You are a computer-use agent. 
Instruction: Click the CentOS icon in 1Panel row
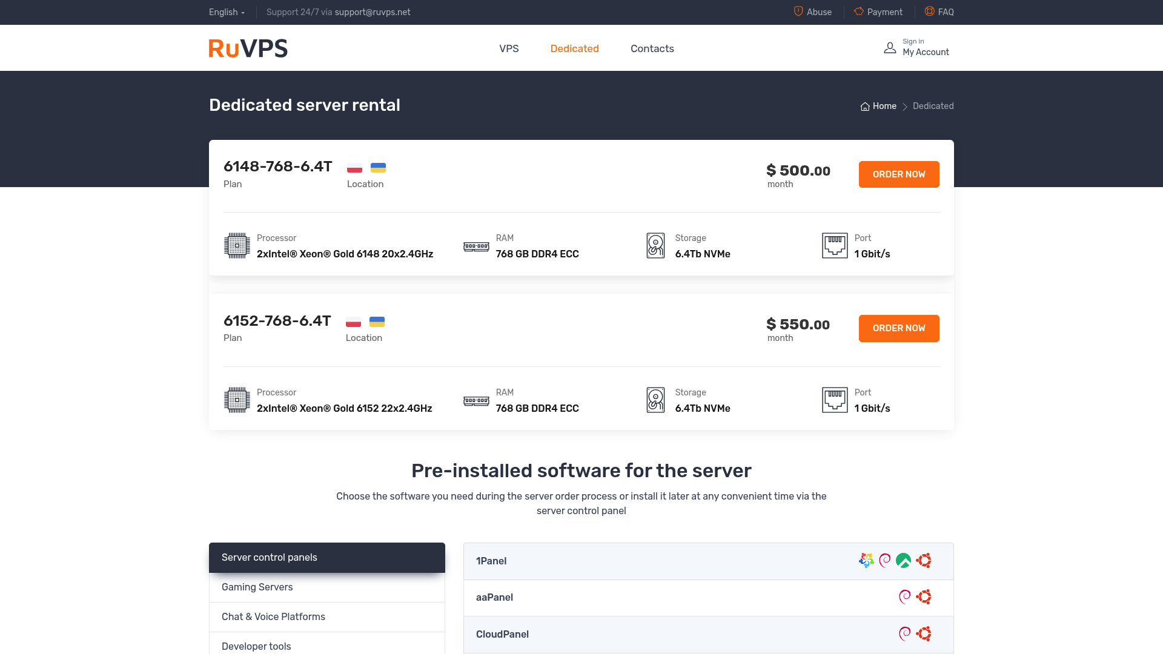coord(866,561)
